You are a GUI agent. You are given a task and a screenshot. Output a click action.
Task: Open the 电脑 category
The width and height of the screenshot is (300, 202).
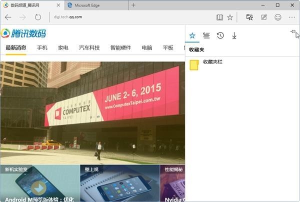point(147,47)
